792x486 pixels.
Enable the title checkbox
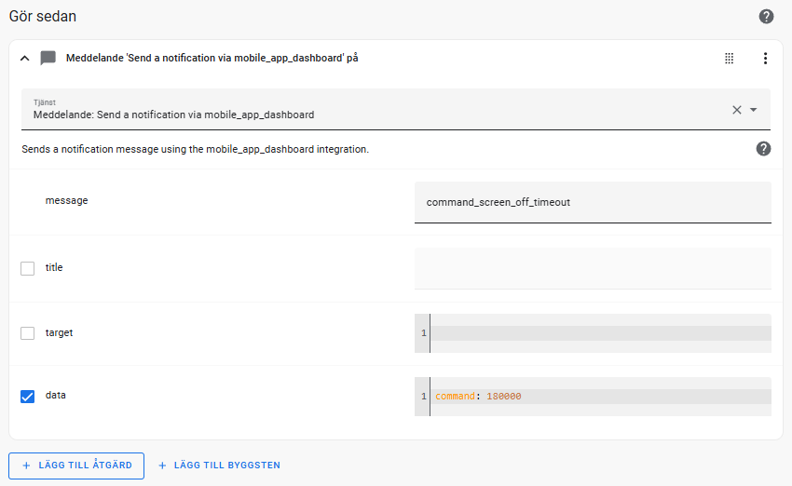click(27, 268)
